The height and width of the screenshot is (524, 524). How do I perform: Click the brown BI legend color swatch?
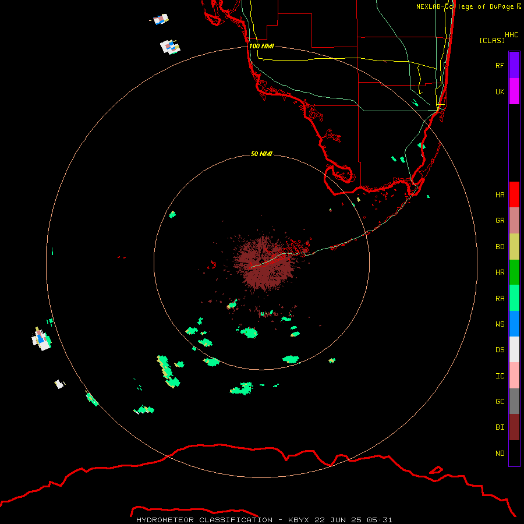514,427
